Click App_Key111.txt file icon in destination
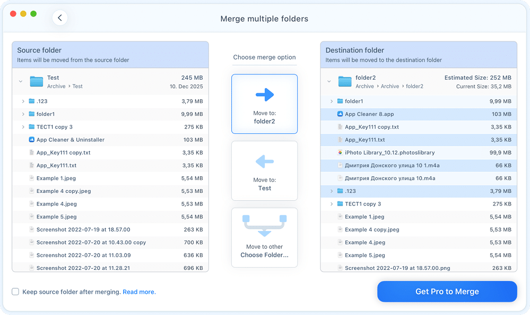The image size is (530, 315). pos(340,140)
